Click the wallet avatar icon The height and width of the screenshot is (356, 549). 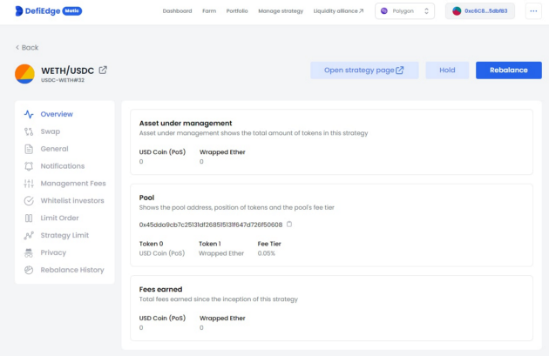[x=457, y=10]
